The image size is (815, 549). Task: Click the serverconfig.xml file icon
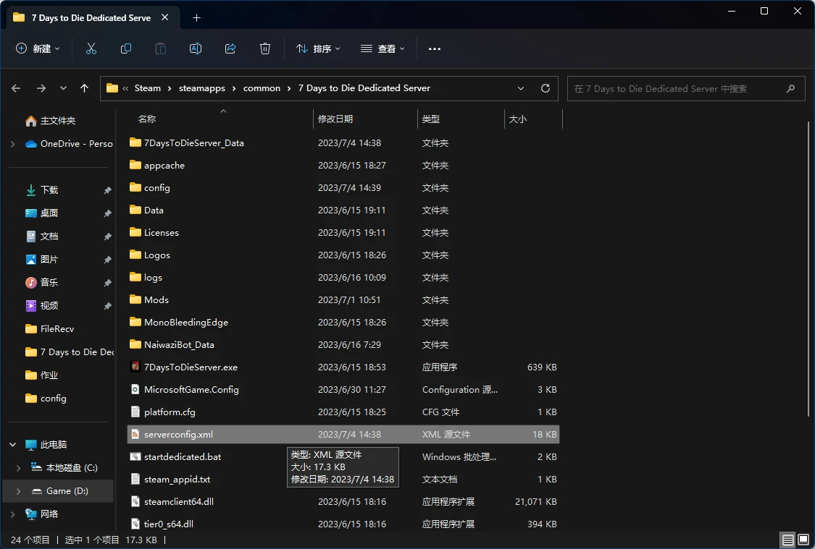point(135,434)
